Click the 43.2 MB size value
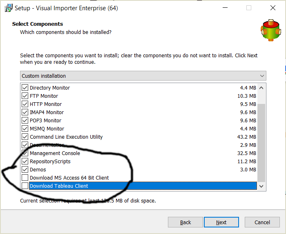This screenshot has height=234, width=286. point(247,137)
